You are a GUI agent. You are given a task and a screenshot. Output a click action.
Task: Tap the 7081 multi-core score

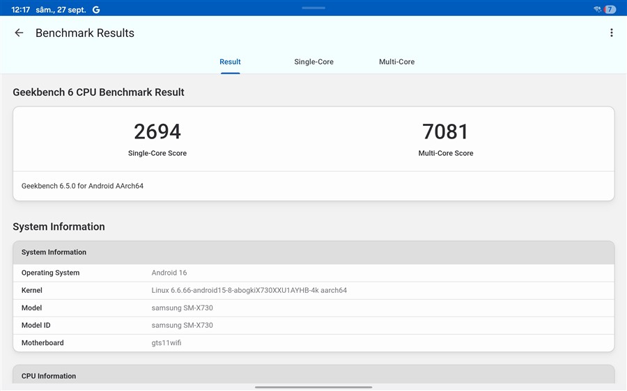445,131
